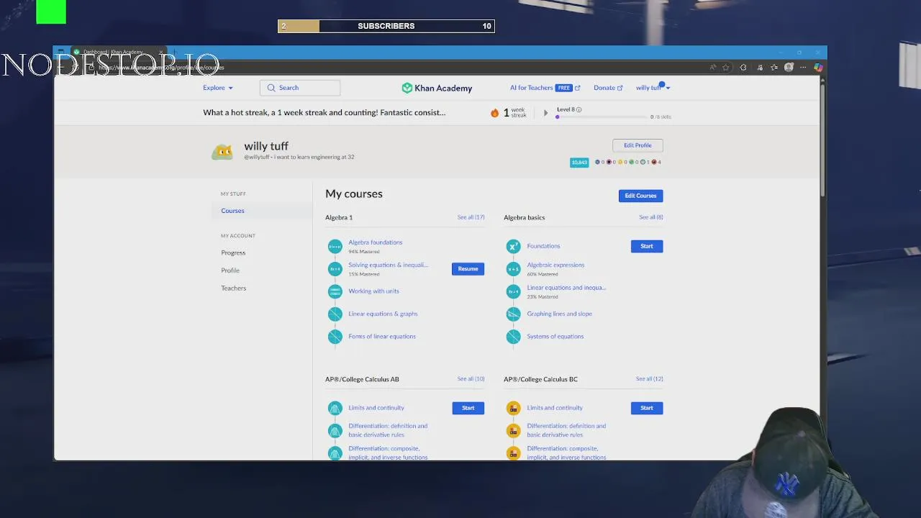Click the Linear equations and inequalities unit icon
Image resolution: width=921 pixels, height=518 pixels.
coord(513,291)
